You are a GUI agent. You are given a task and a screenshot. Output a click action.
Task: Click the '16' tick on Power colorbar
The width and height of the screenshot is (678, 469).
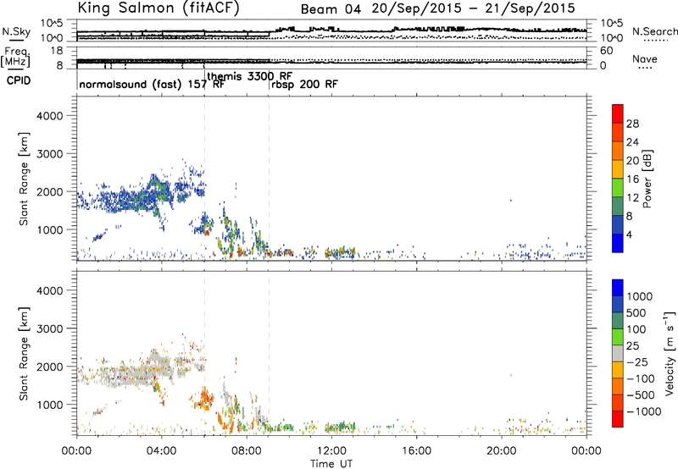tap(632, 179)
